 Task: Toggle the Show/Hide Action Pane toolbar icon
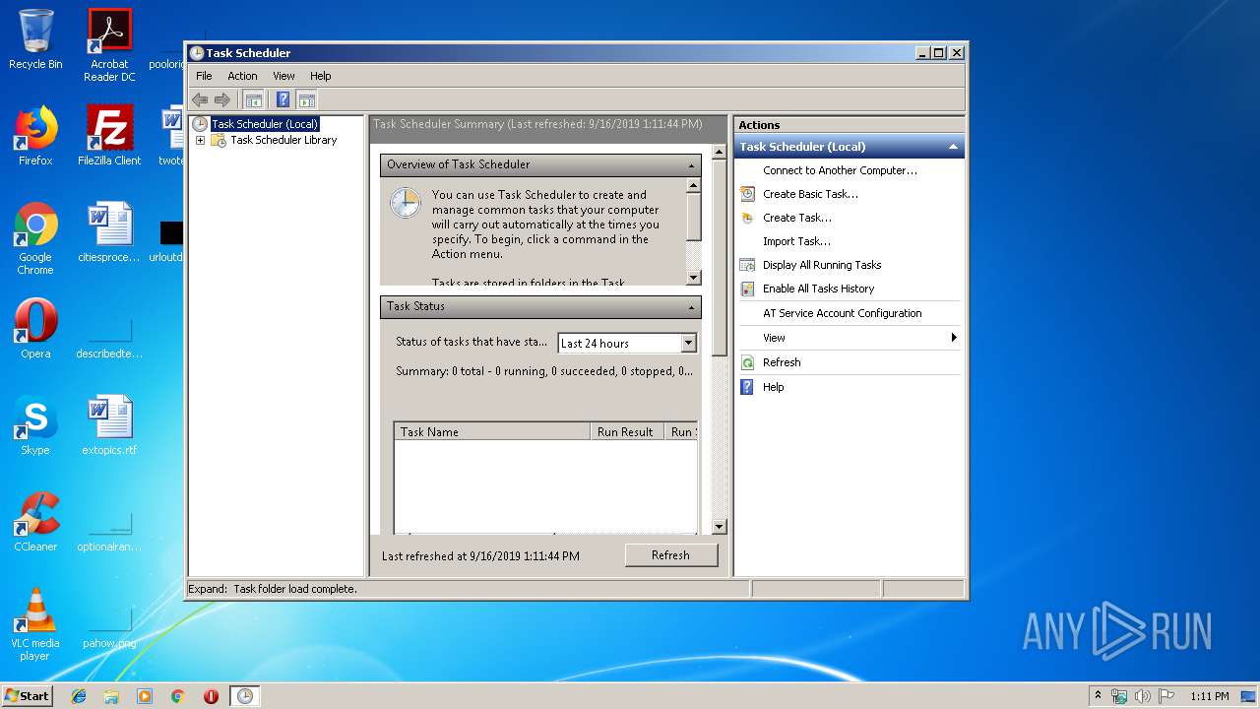[x=307, y=99]
